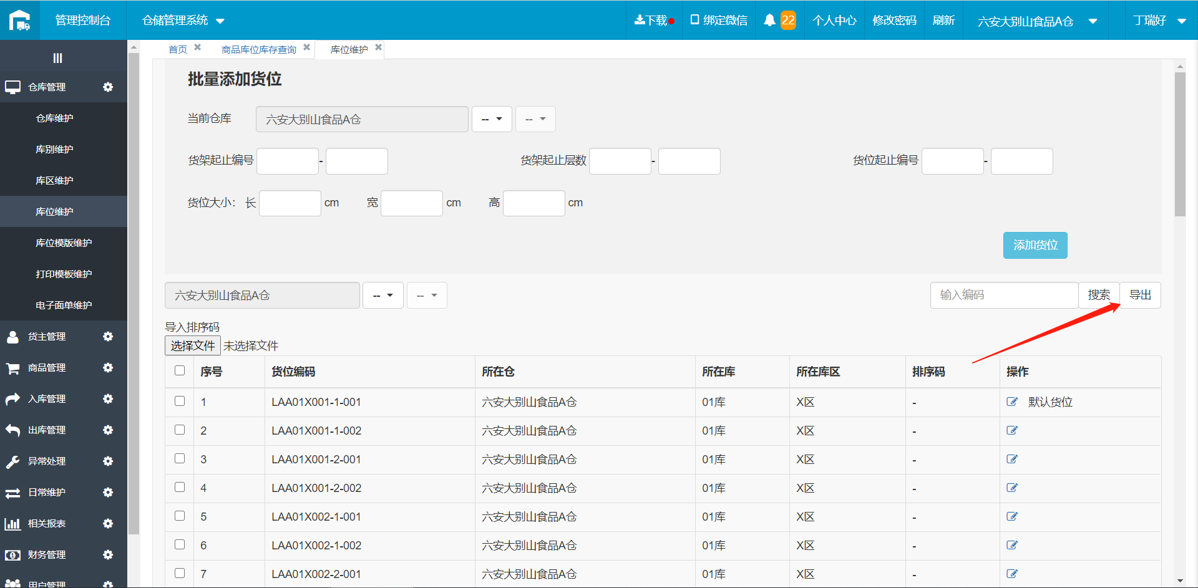Viewport: 1198px width, 588px height.
Task: Click the gear icon beside 仓库管理
Action: coord(108,87)
